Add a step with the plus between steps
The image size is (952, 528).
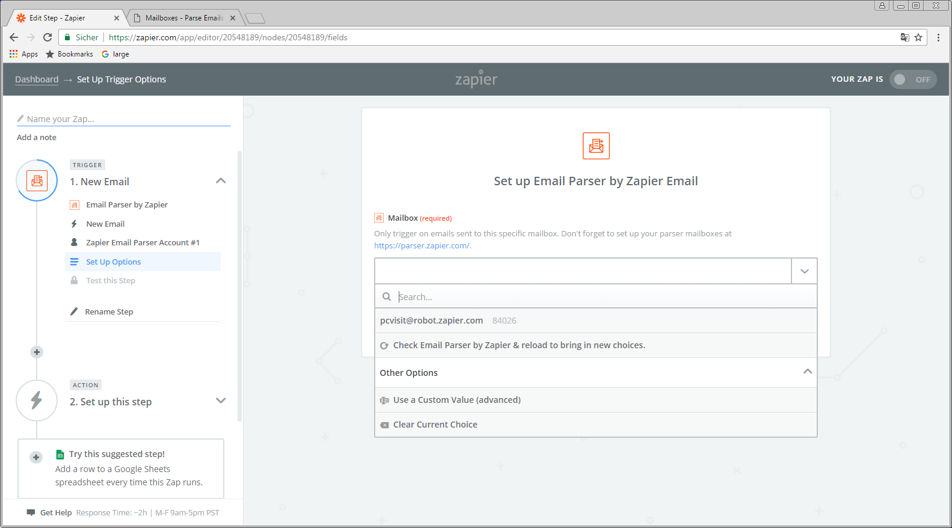tap(37, 352)
